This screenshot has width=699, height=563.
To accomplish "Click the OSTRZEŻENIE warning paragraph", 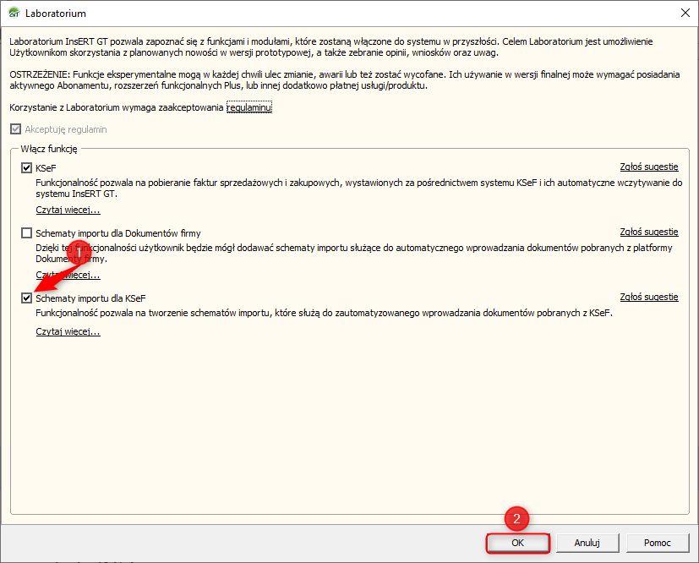I will (x=345, y=80).
